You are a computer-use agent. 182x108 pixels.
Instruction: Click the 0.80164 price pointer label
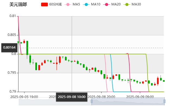(9, 48)
